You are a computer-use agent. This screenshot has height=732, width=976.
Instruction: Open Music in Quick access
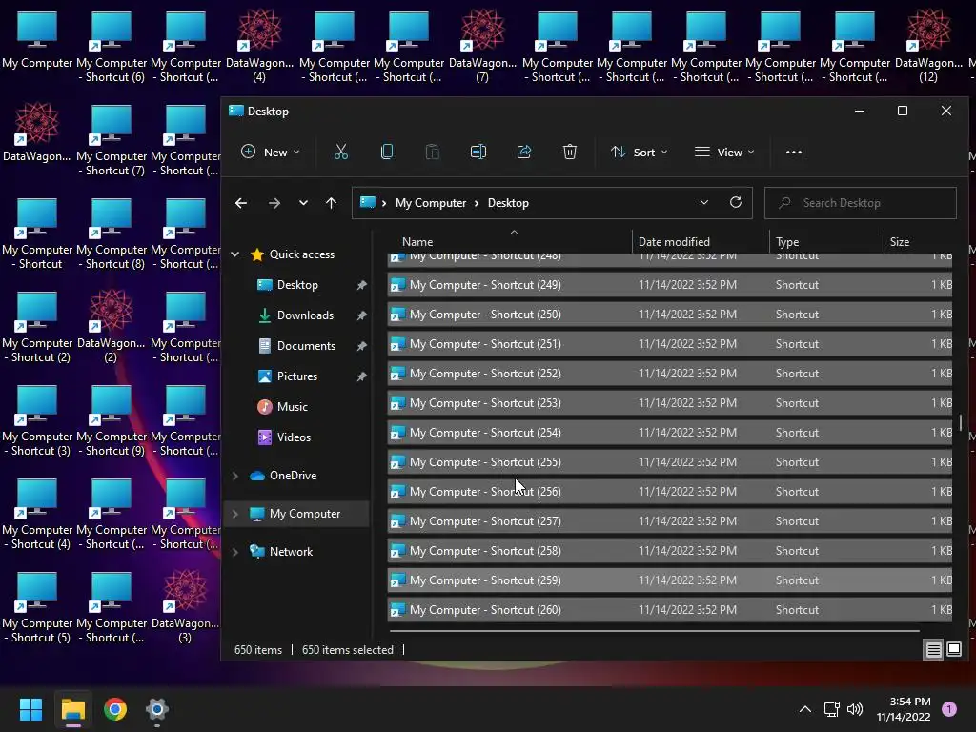coord(292,406)
